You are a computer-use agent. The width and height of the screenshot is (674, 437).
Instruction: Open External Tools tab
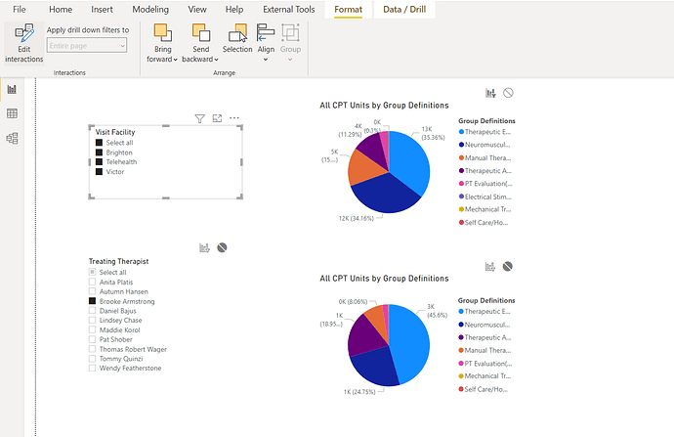coord(289,10)
